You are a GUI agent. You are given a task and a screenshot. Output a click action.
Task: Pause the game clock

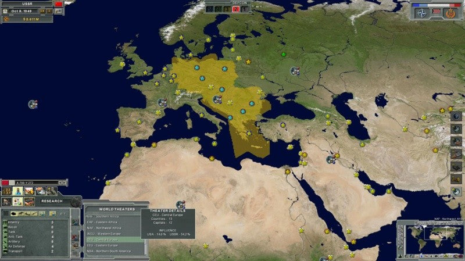pos(49,11)
